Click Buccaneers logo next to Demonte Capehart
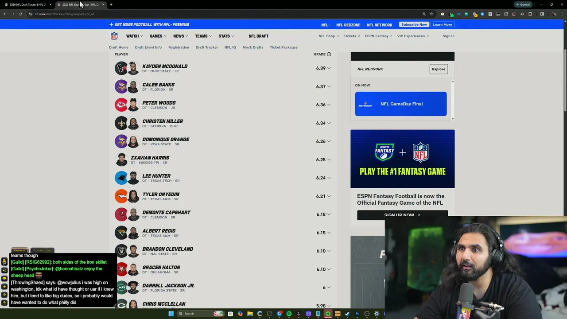Screen dimensions: 567x319 (x=121, y=214)
